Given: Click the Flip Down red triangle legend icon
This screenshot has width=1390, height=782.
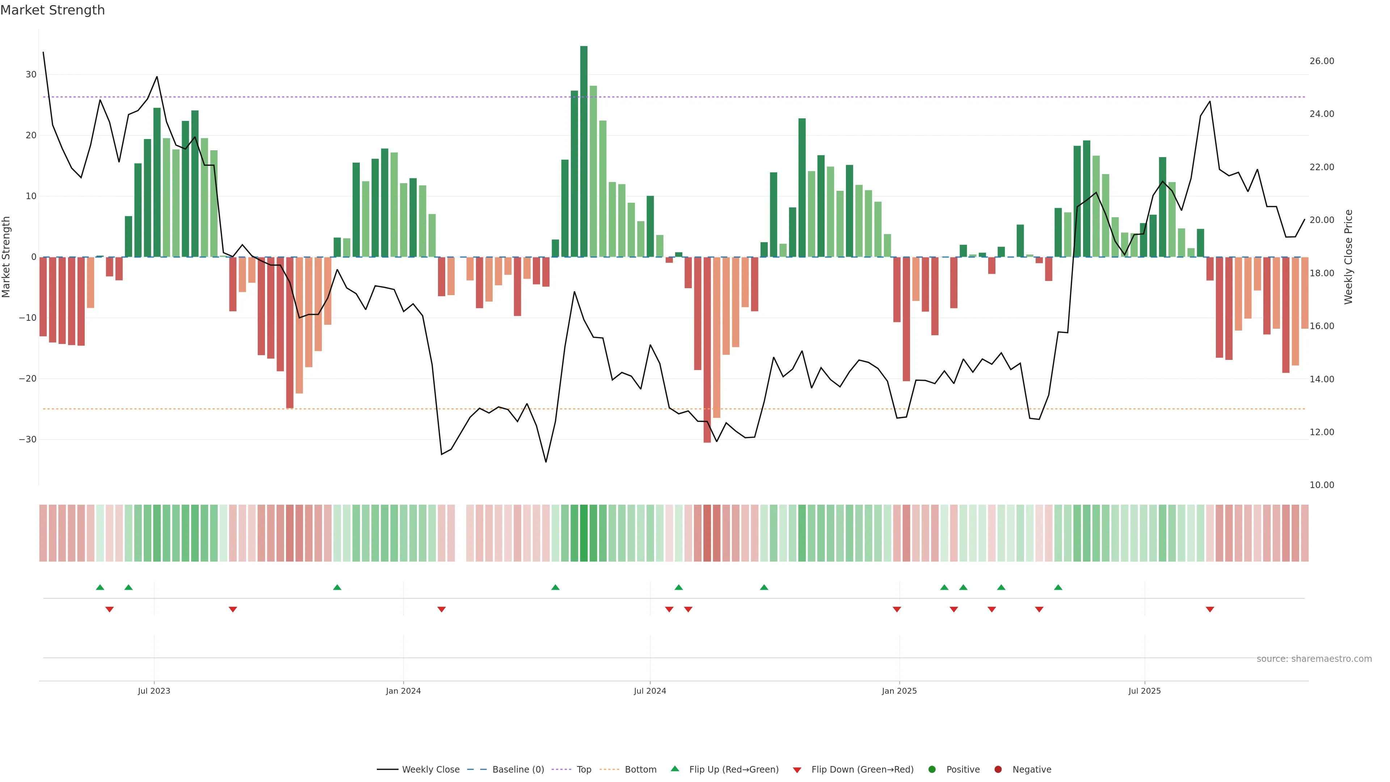Looking at the screenshot, I should coord(796,770).
